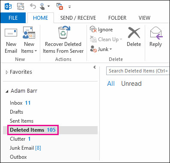
Task: Toggle Touch/Mouse mode icon
Action: tap(42, 6)
